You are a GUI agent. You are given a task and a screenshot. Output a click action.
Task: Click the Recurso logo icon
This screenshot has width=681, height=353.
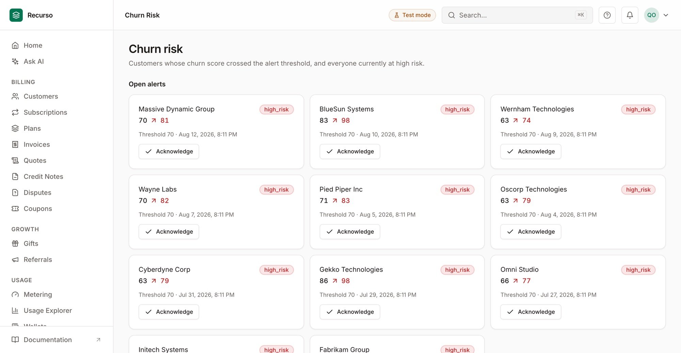(16, 15)
